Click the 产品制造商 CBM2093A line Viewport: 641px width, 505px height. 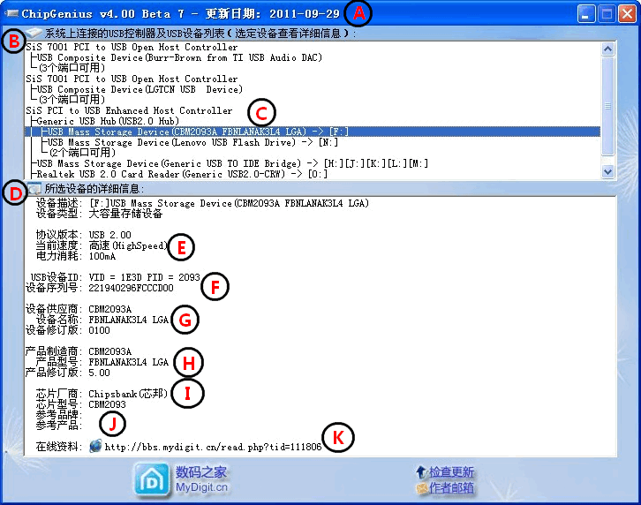coord(79,352)
